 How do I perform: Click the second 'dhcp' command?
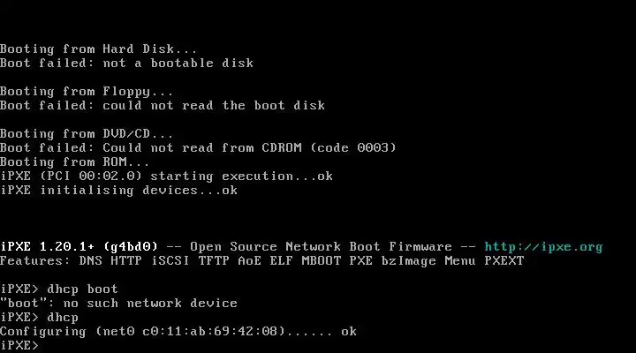tap(62, 318)
